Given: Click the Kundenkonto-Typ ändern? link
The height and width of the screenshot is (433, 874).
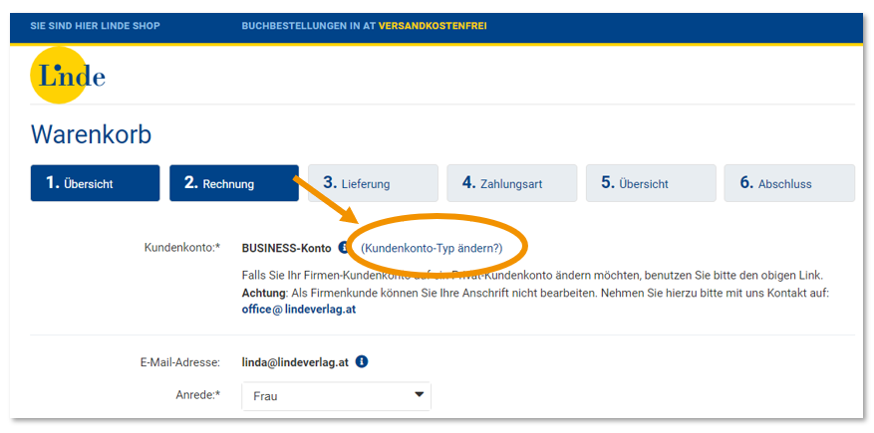Looking at the screenshot, I should click(x=432, y=248).
